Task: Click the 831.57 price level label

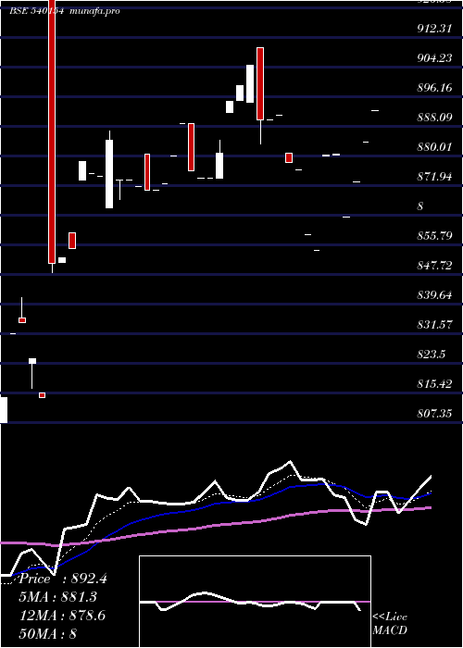Action: (x=434, y=325)
